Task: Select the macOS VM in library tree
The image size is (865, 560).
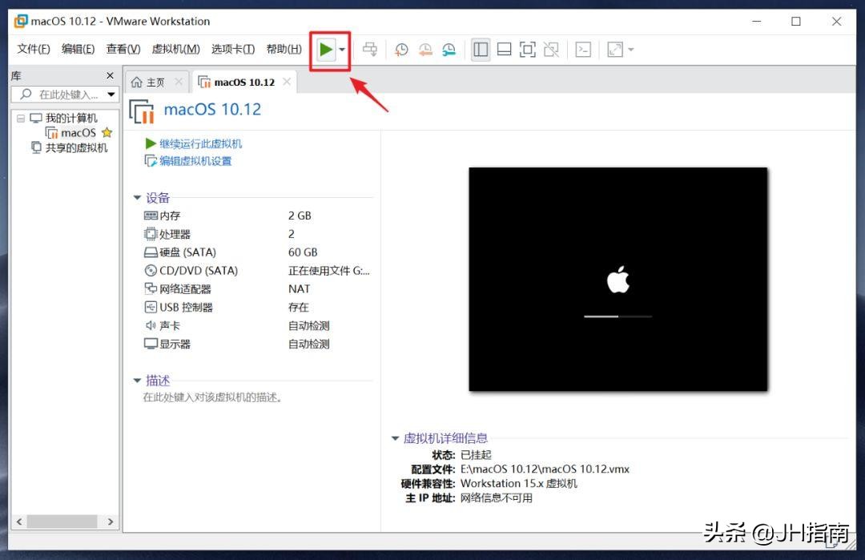Action: [72, 133]
